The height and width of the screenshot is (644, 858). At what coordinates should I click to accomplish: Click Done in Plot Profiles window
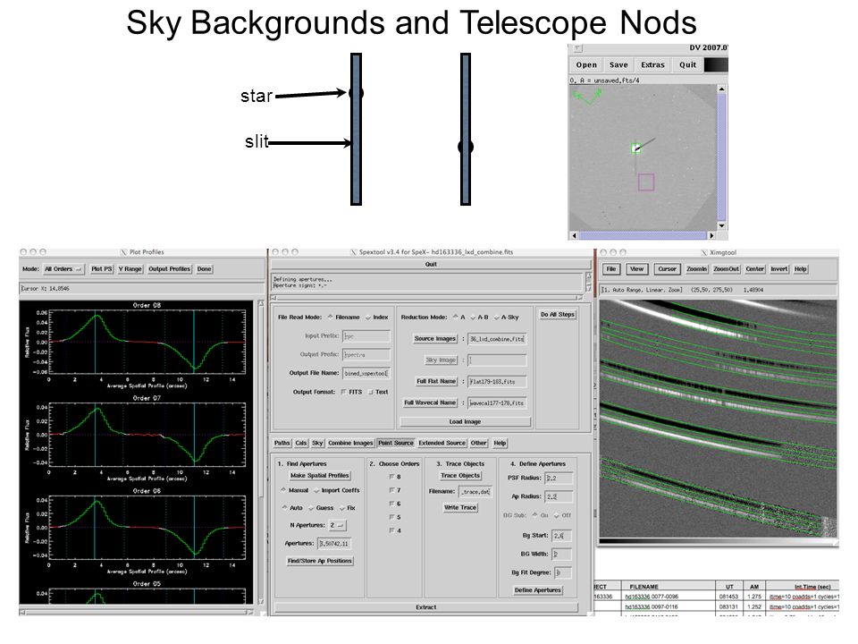pyautogui.click(x=204, y=269)
